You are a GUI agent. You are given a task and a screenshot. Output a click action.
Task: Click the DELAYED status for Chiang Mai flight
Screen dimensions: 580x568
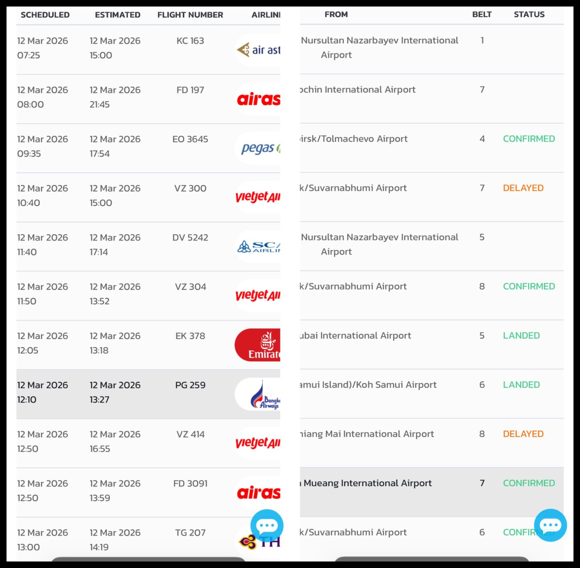tap(523, 434)
